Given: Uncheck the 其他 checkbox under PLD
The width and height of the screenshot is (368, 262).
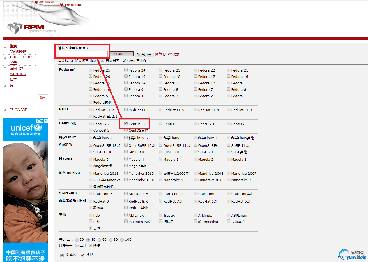Looking at the screenshot, I should tap(91, 228).
